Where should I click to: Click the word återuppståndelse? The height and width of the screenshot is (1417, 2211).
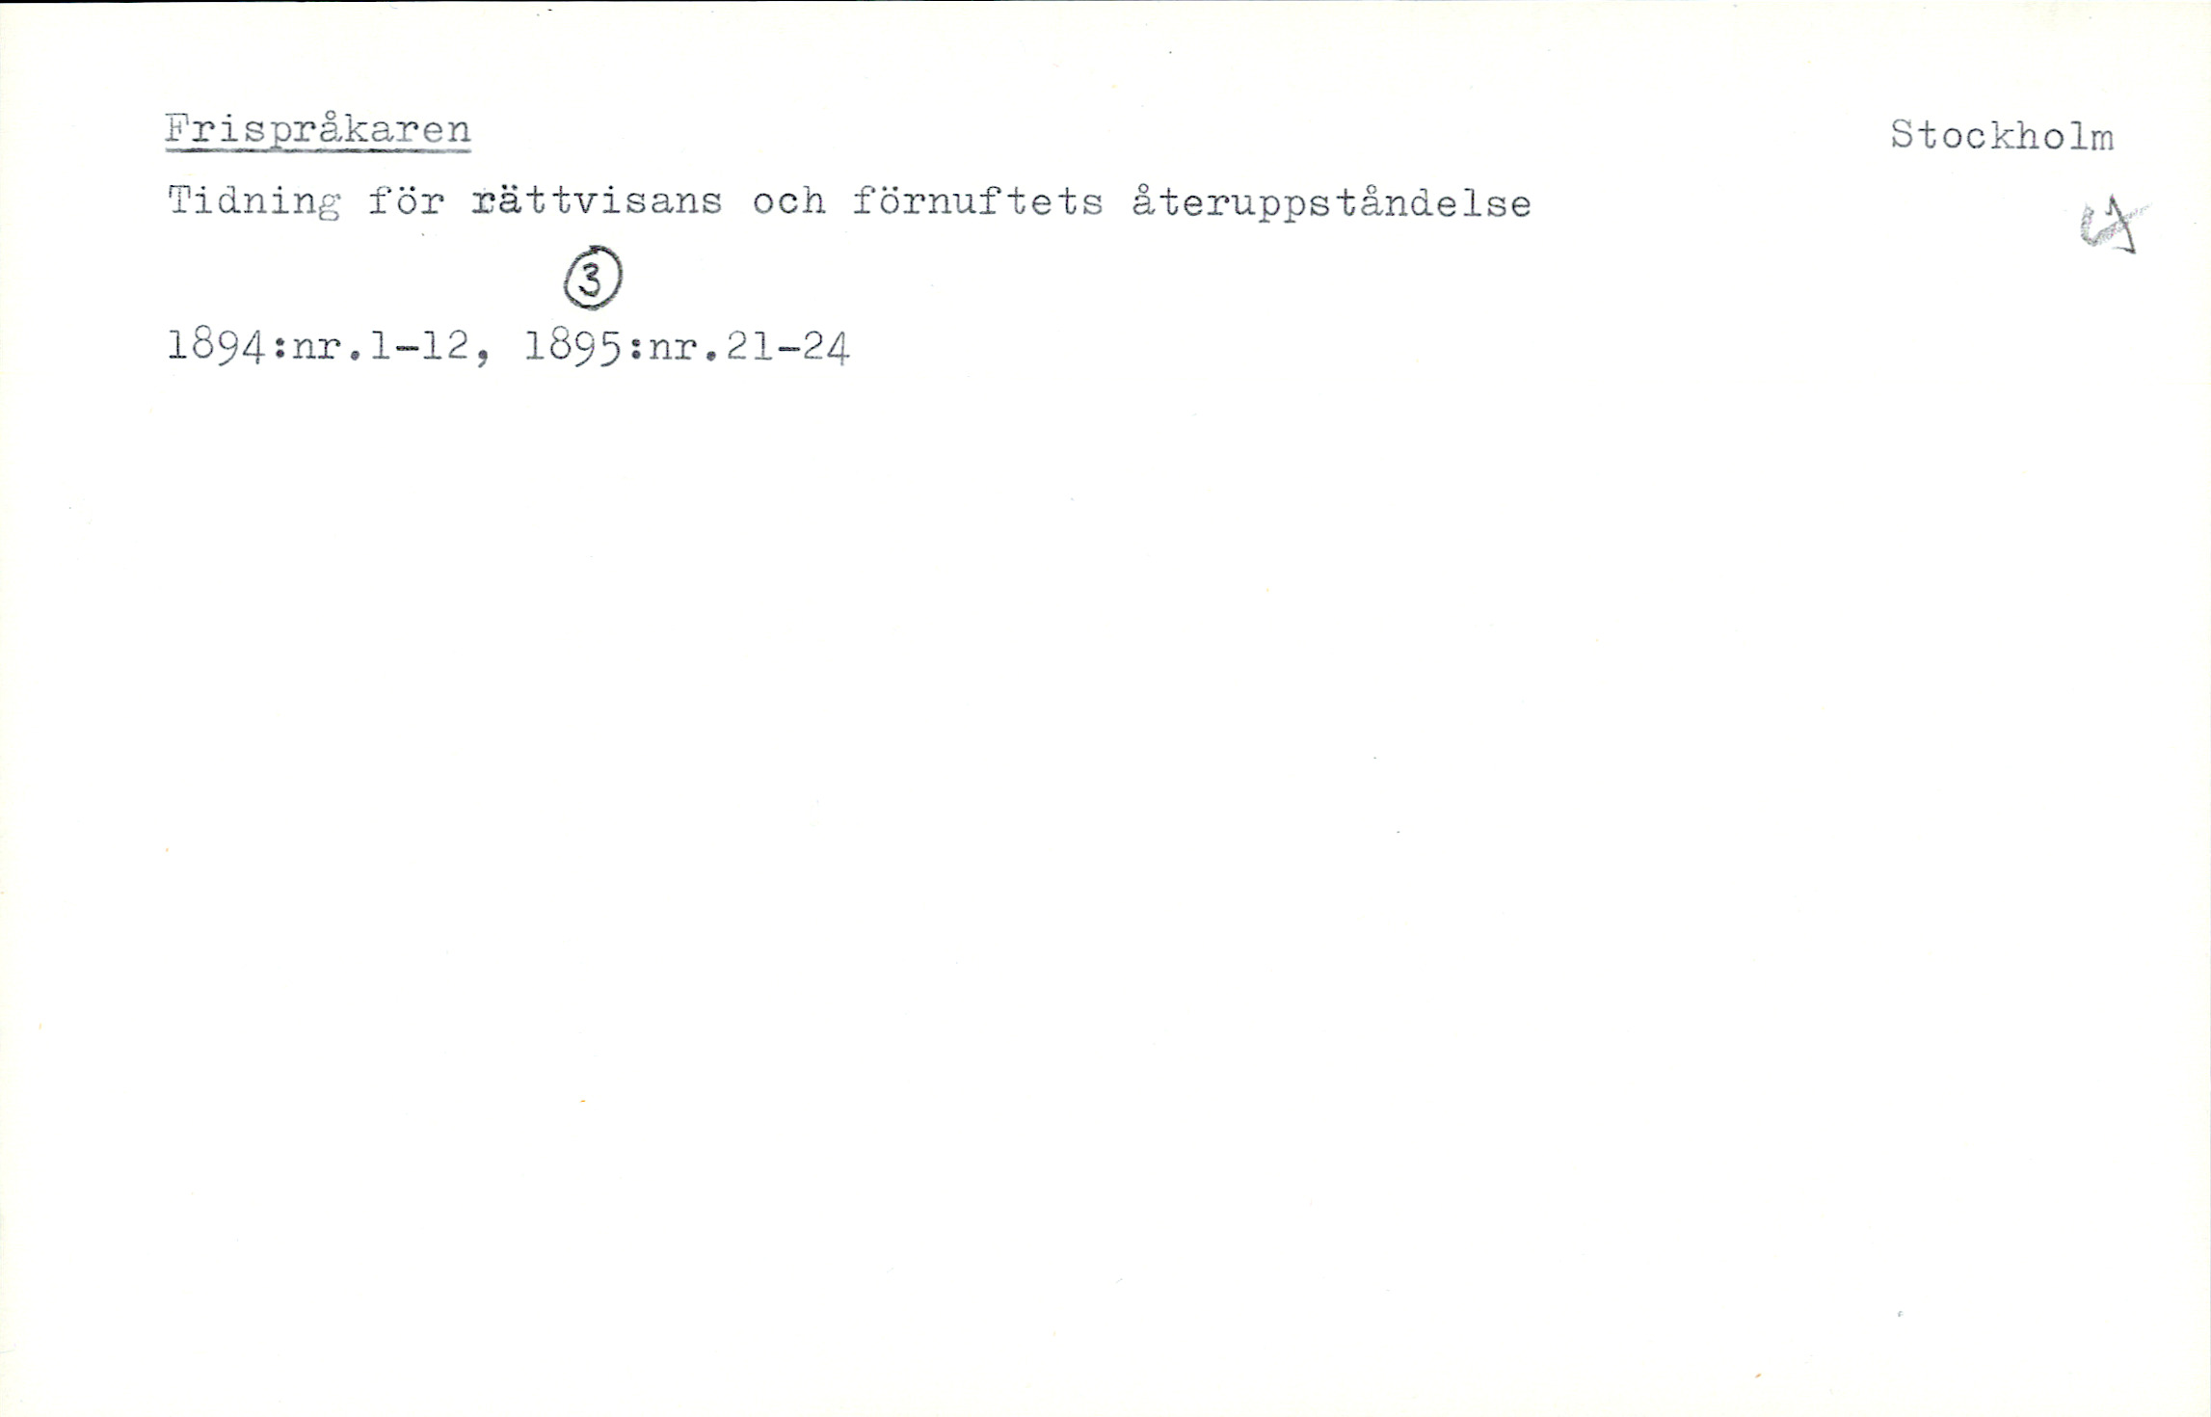[x=1332, y=203]
